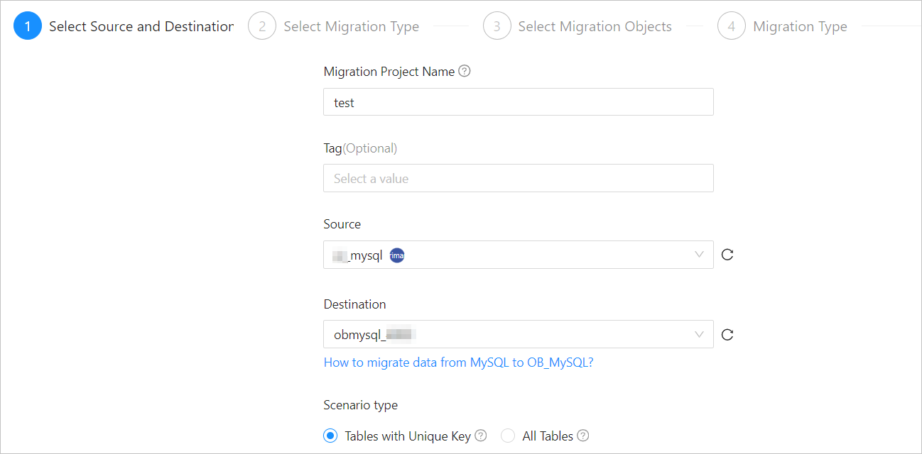Expand the Source dropdown list
The height and width of the screenshot is (454, 922).
pos(700,254)
